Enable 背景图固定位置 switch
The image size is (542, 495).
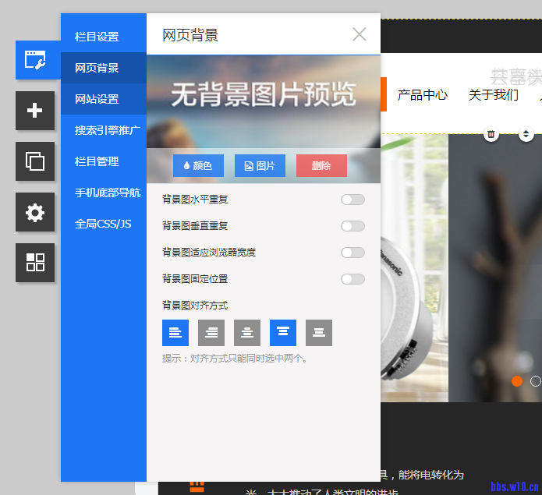352,279
